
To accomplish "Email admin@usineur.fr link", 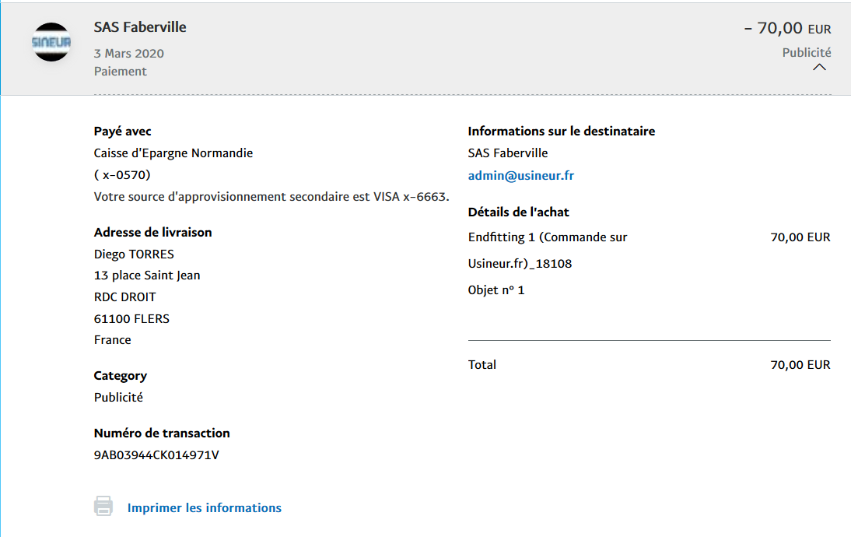I will click(520, 175).
